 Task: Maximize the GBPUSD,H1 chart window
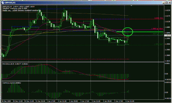(166, 2)
